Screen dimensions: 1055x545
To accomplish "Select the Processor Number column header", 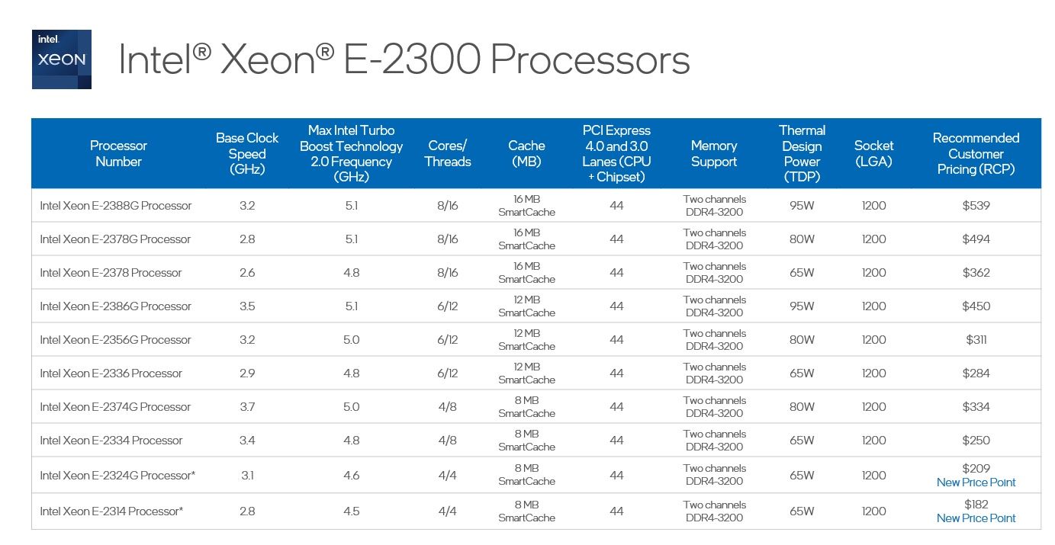I will tap(118, 153).
